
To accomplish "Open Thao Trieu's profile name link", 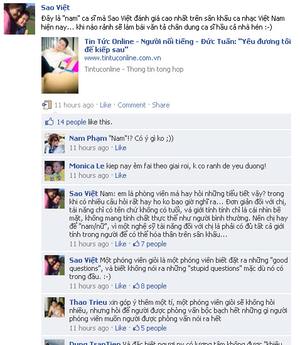I will (88, 302).
